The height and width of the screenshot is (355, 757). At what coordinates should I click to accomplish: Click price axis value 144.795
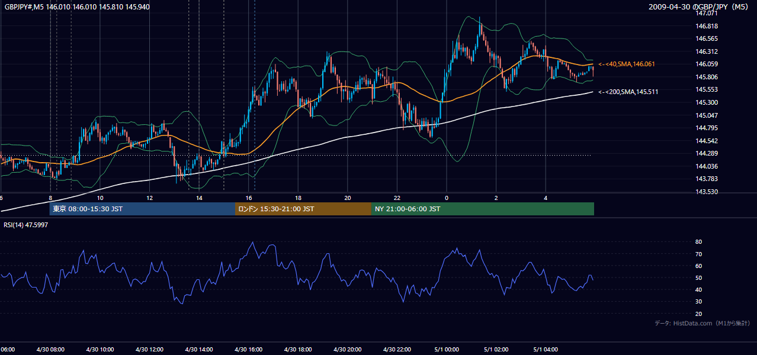coord(708,128)
